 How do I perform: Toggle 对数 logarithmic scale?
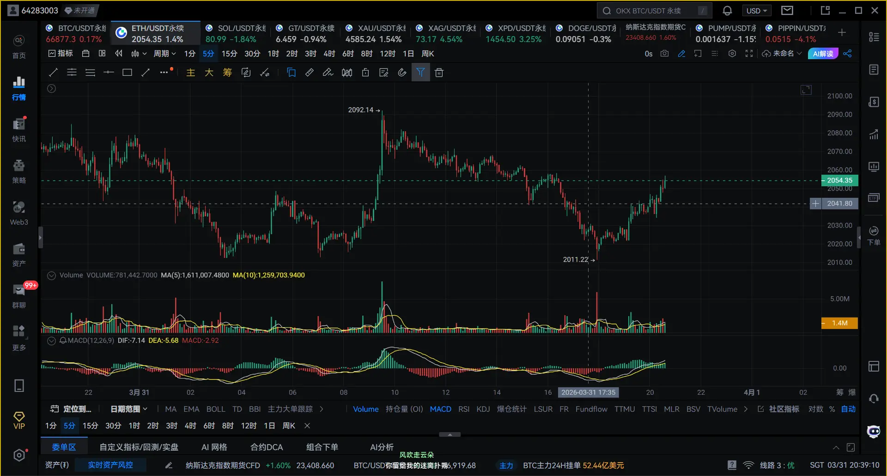point(815,409)
